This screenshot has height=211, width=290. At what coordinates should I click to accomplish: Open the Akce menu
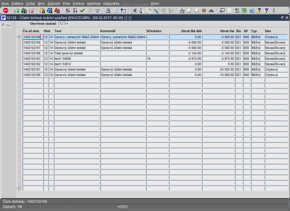pyautogui.click(x=5, y=3)
